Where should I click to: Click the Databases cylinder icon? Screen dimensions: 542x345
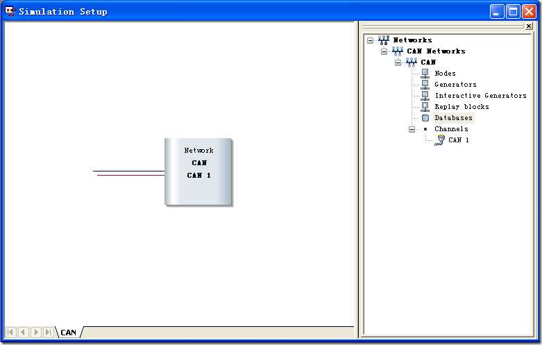click(x=425, y=118)
